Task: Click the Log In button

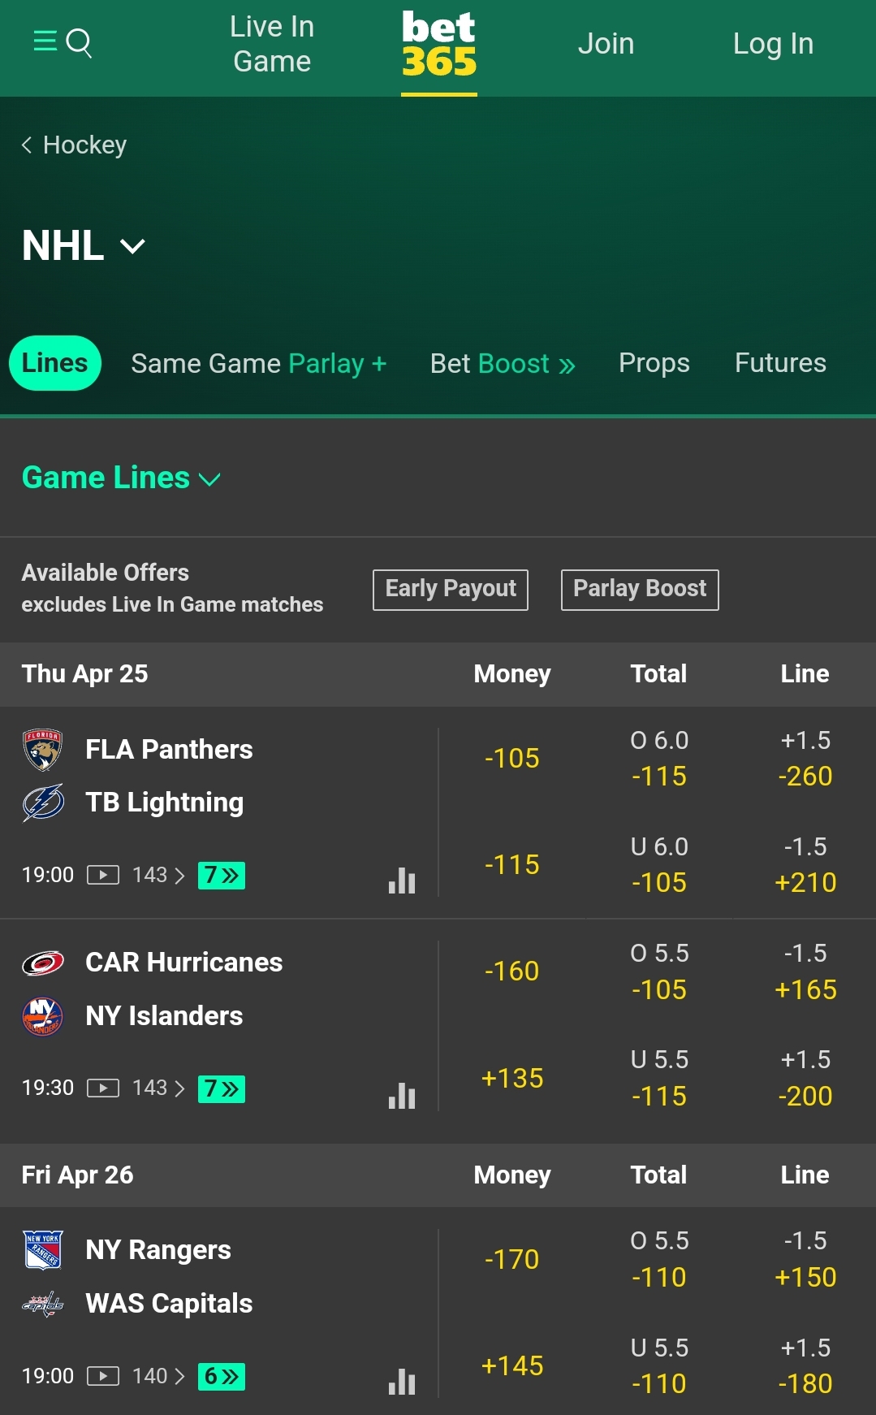Action: tap(772, 43)
